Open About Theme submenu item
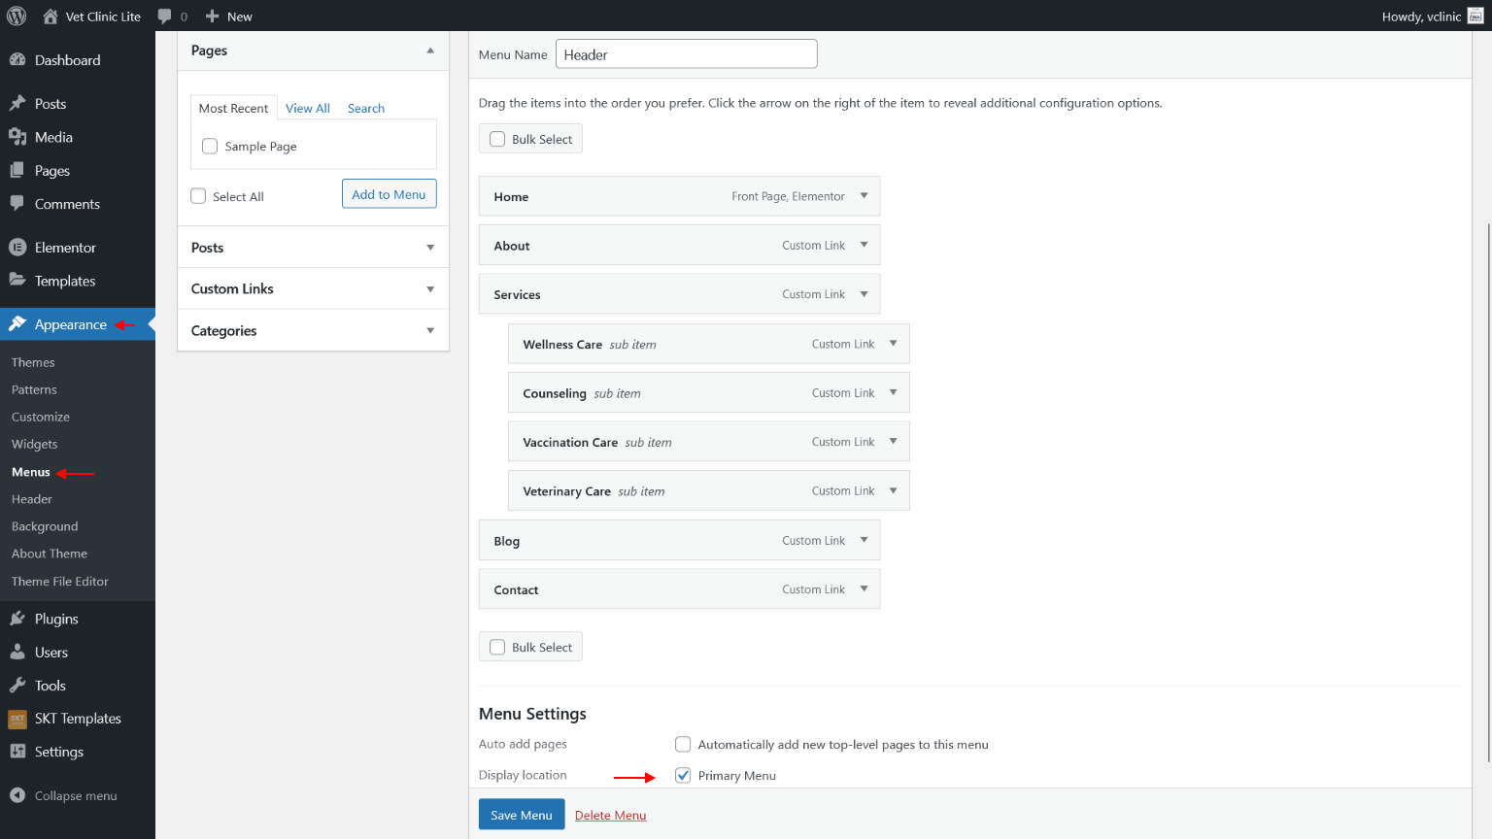The image size is (1492, 839). pyautogui.click(x=50, y=554)
